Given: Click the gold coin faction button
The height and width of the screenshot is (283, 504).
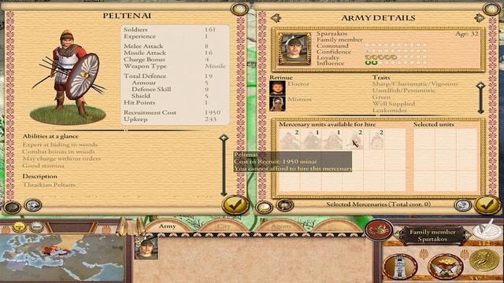Looking at the screenshot, I should 484,260.
